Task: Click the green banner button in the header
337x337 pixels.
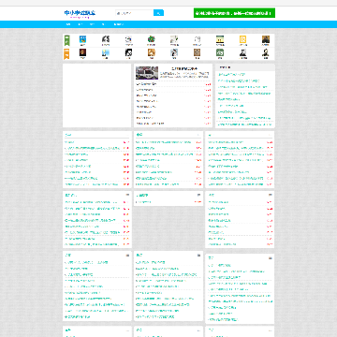Action: click(234, 13)
